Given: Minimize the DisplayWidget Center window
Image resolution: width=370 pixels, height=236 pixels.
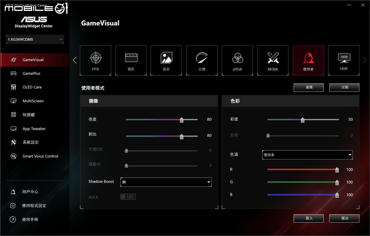Looking at the screenshot, I should [349, 5].
